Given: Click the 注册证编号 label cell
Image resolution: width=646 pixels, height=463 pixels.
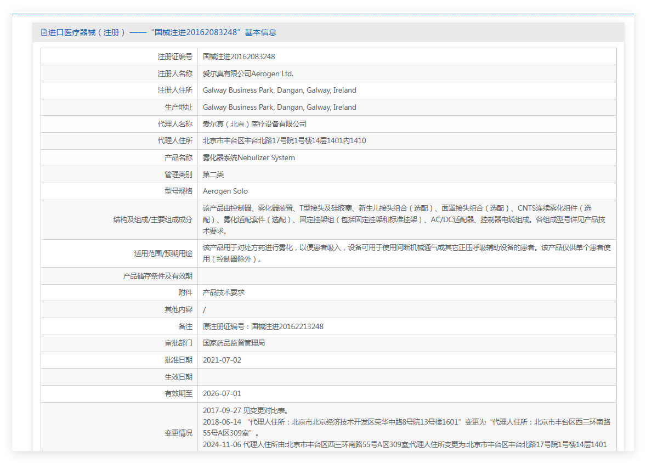Looking at the screenshot, I should click(119, 57).
